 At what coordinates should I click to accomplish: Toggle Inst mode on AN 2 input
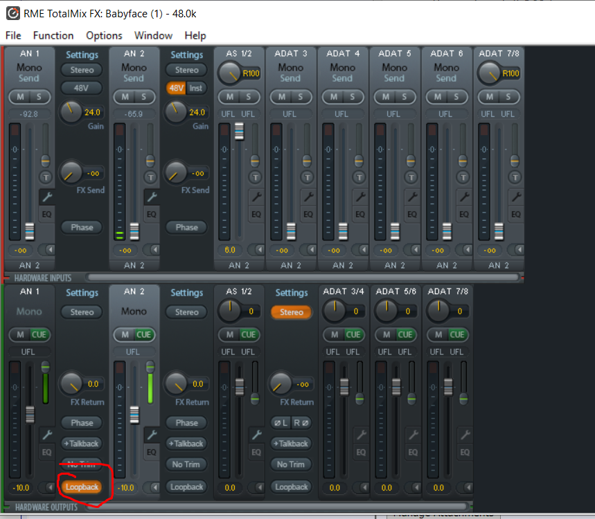click(x=196, y=88)
